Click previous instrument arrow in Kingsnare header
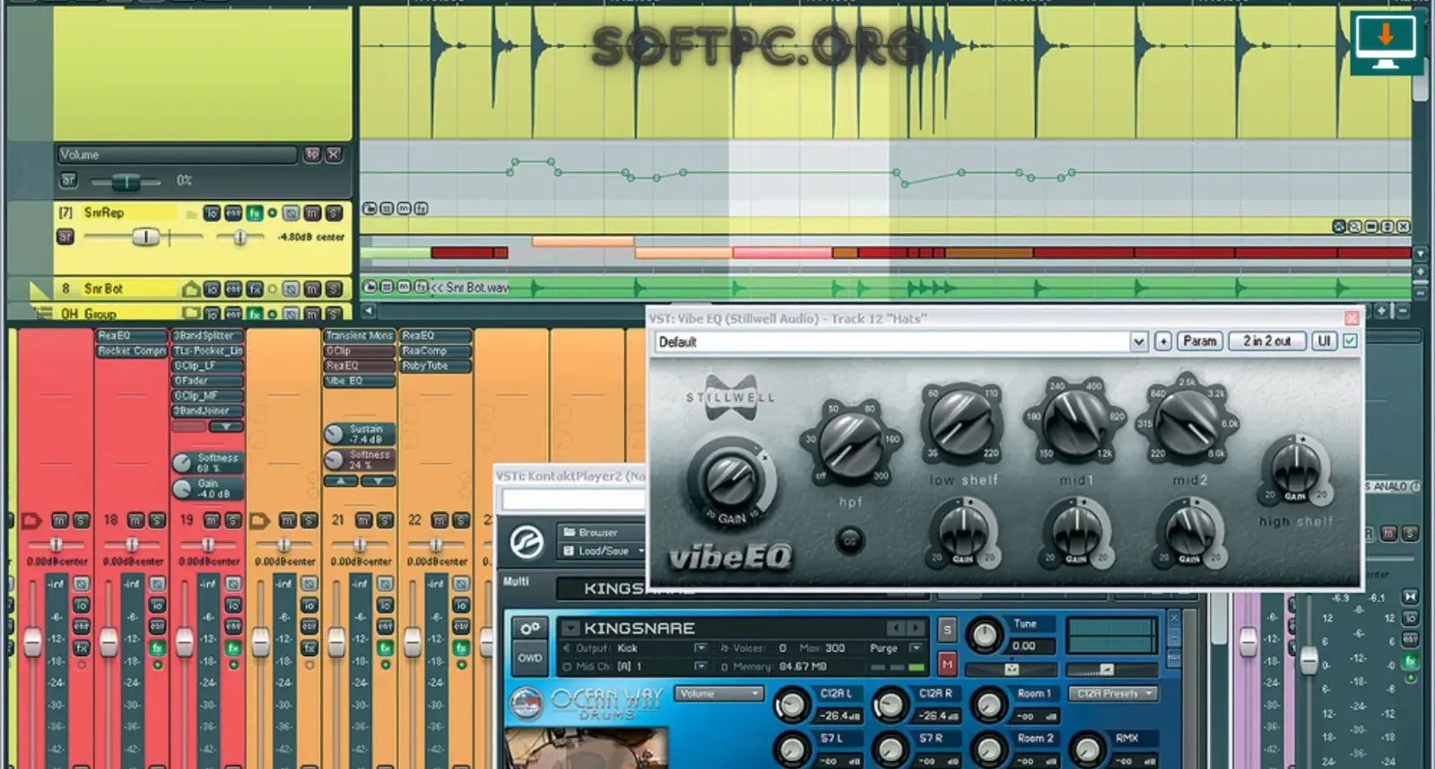 coord(895,628)
